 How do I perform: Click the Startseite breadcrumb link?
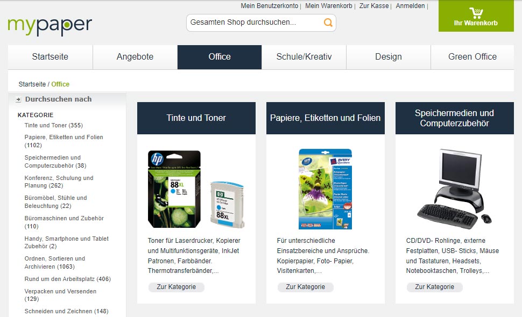click(32, 84)
